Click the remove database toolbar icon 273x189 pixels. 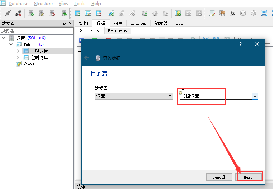(52, 13)
